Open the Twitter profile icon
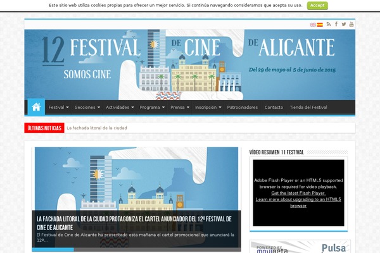The width and height of the screenshot is (380, 253). point(344,24)
